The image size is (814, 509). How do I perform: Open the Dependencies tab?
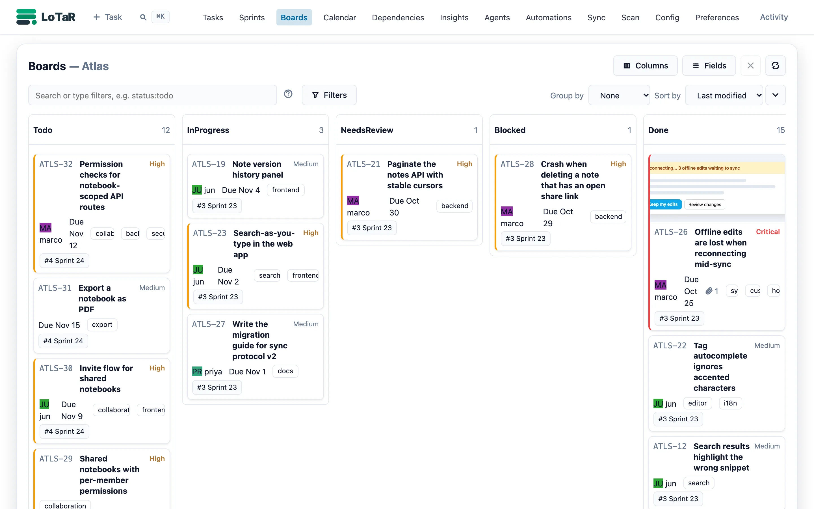398,17
